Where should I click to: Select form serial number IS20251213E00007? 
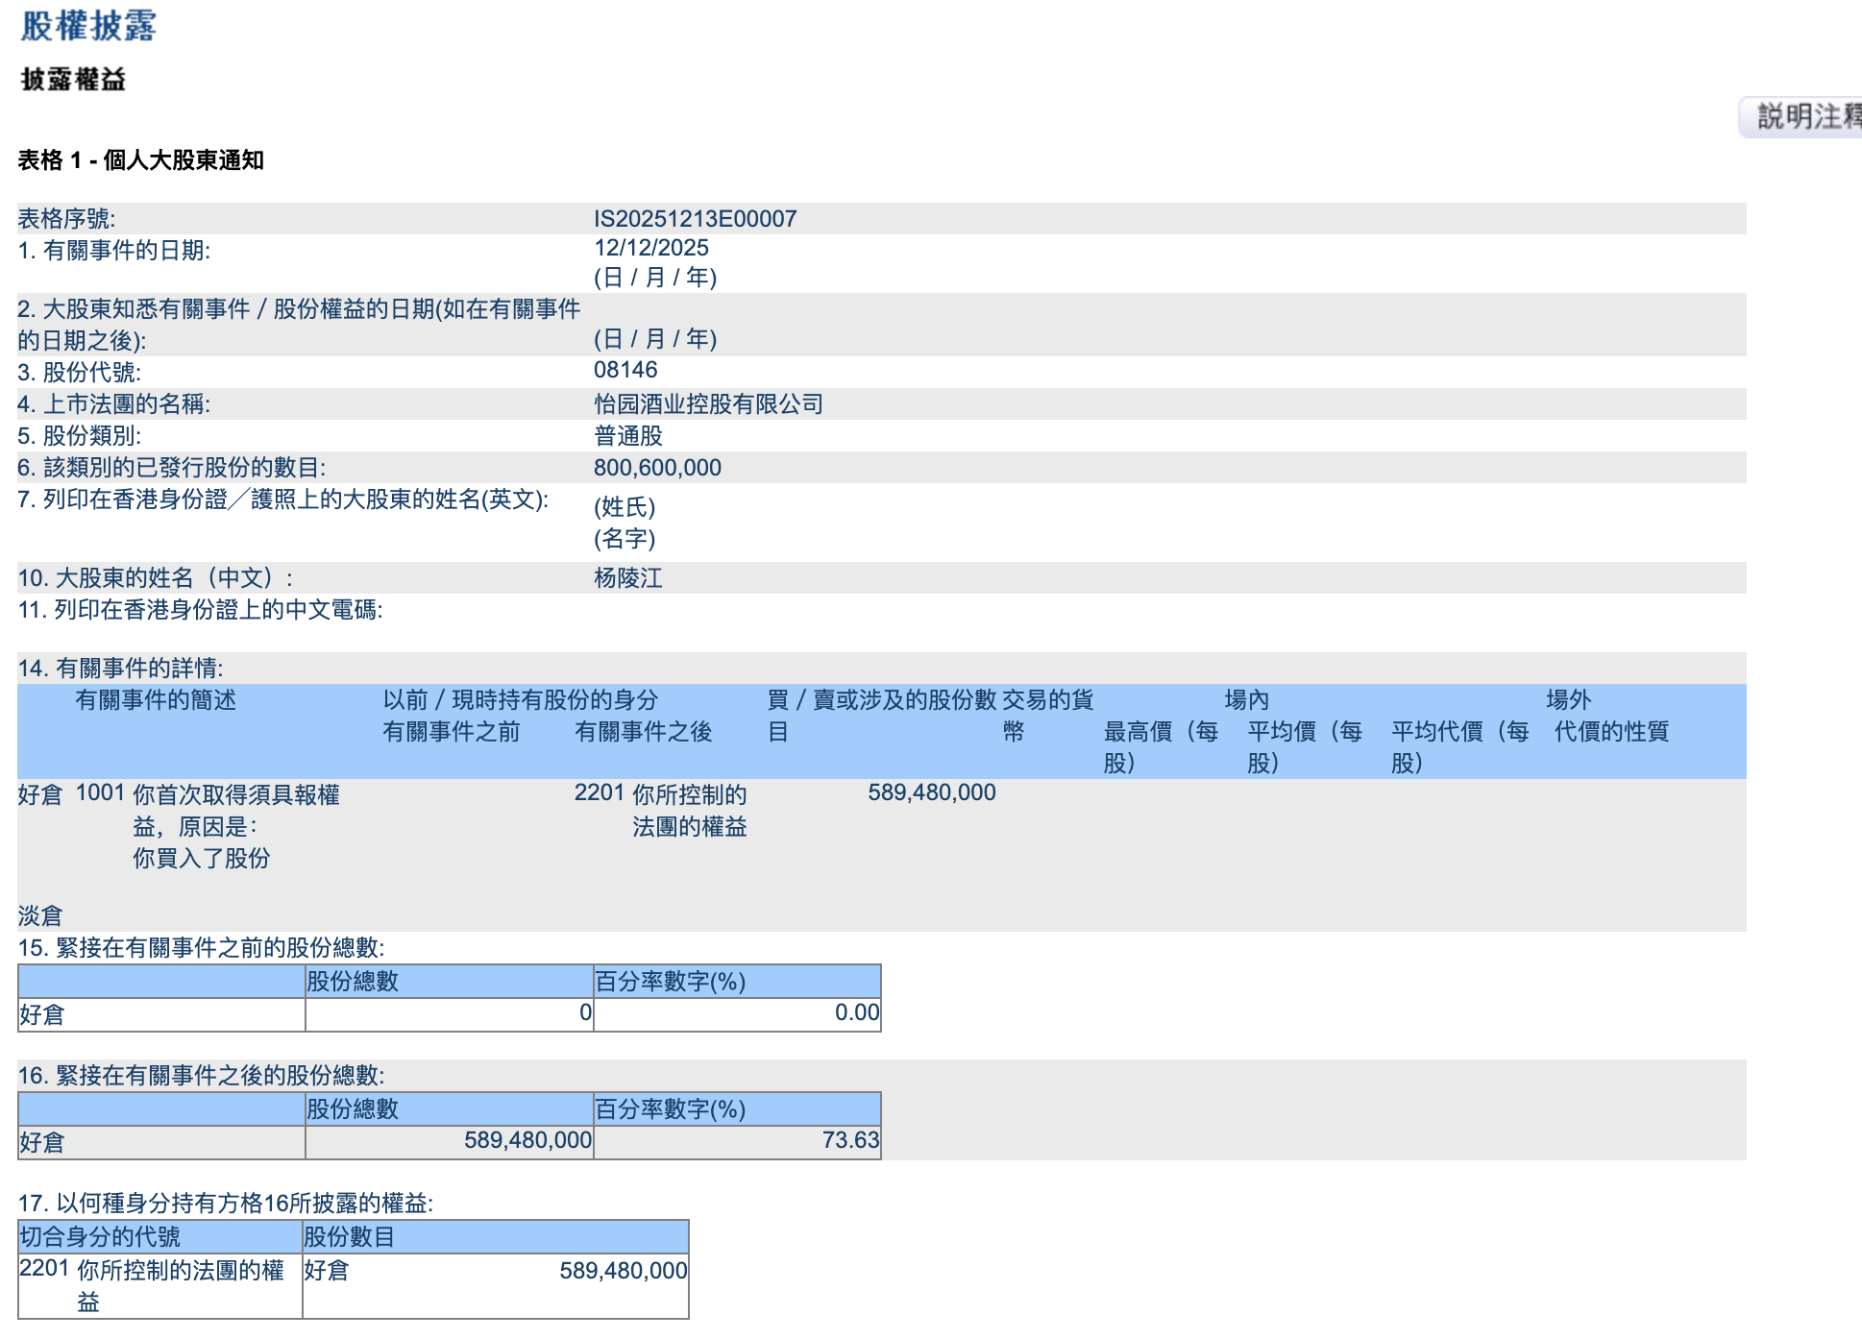pyautogui.click(x=695, y=219)
